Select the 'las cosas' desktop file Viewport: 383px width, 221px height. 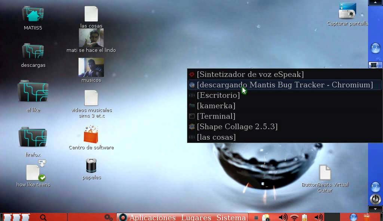coord(91,14)
